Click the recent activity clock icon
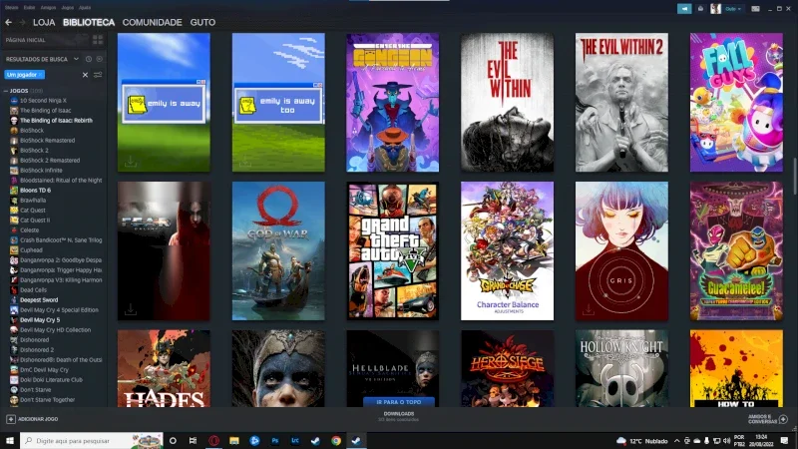The image size is (798, 449). pyautogui.click(x=89, y=59)
